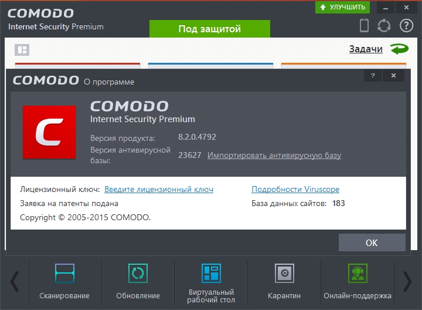422x310 pixels.
Task: Open Онлайн-поддержка
Action: 358,282
